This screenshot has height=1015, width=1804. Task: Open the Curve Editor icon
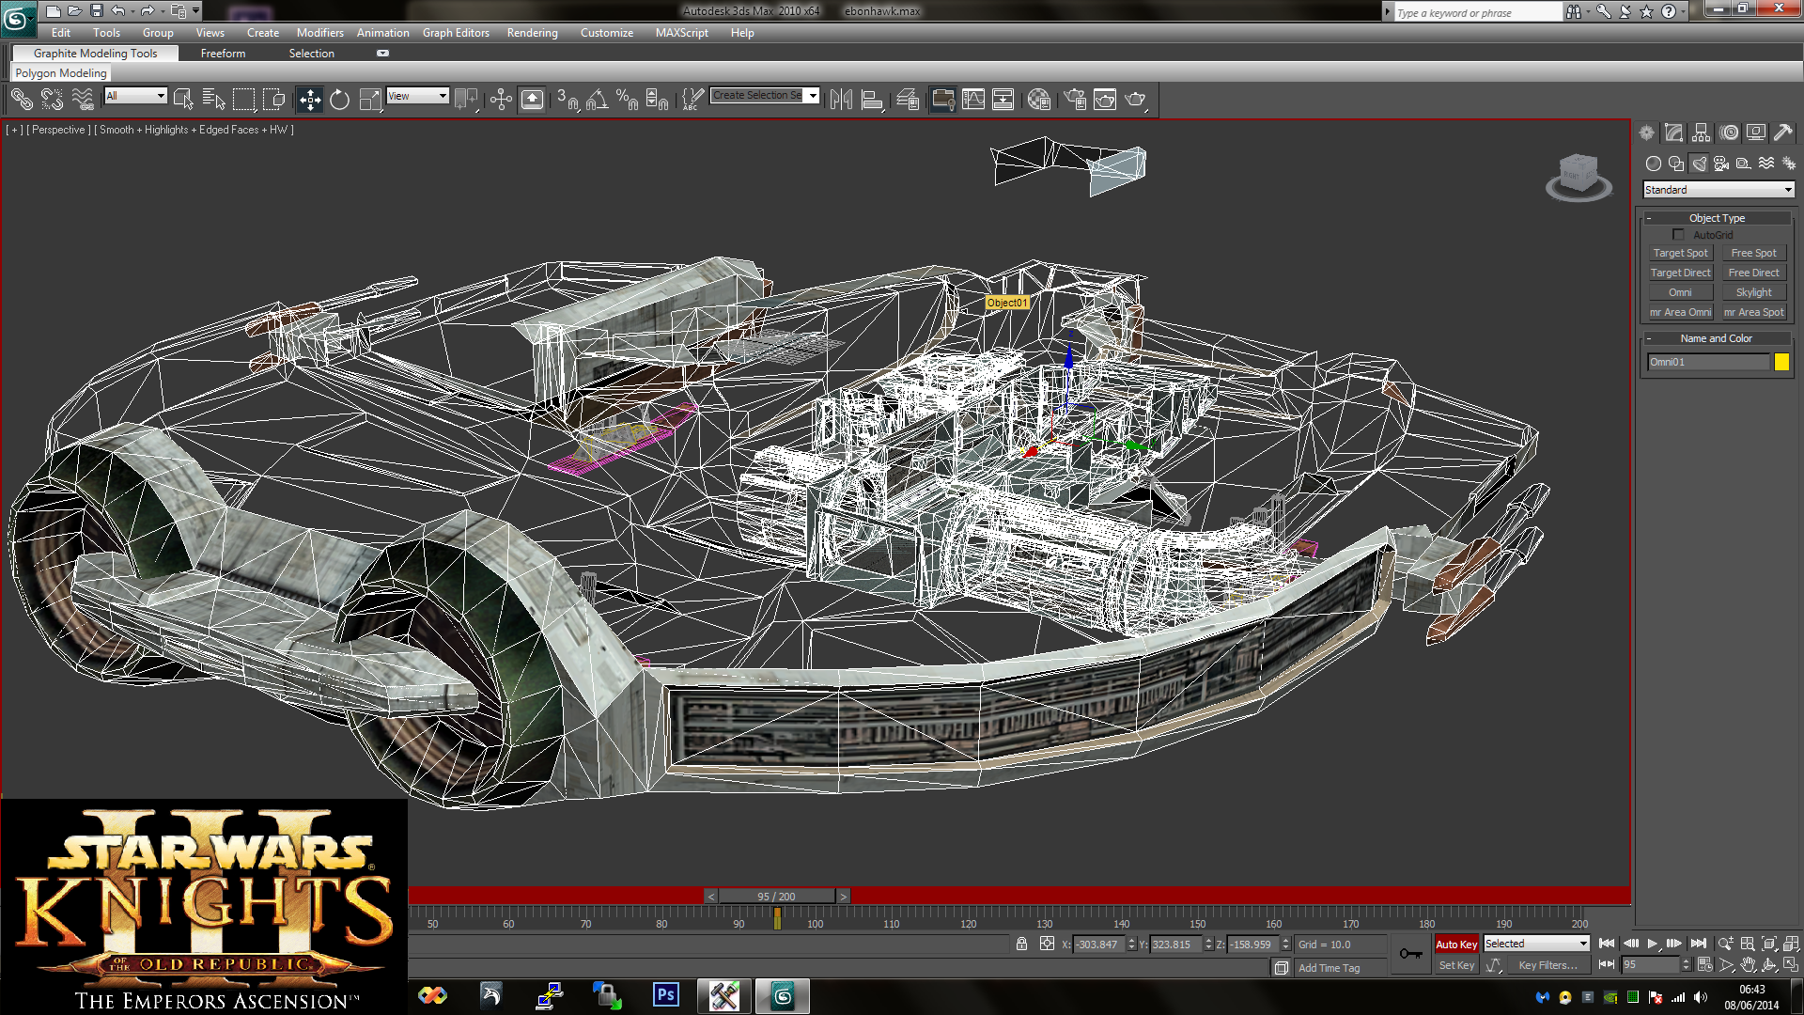tap(973, 99)
